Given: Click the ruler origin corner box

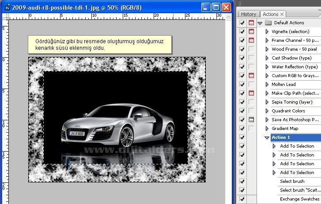Looking at the screenshot, I should coord(5,17).
